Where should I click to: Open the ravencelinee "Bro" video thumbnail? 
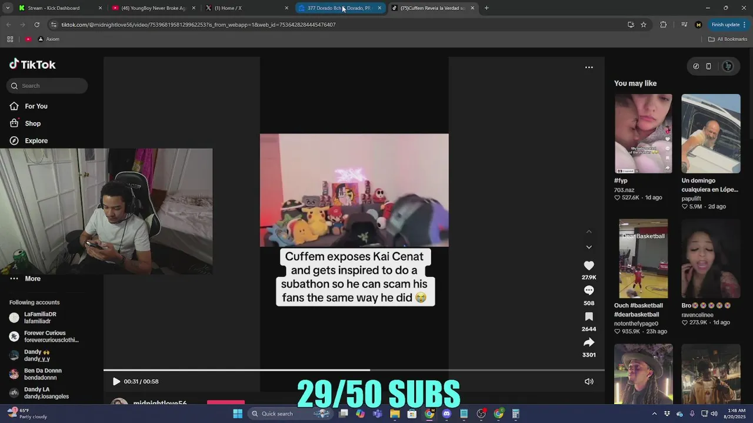pyautogui.click(x=711, y=258)
